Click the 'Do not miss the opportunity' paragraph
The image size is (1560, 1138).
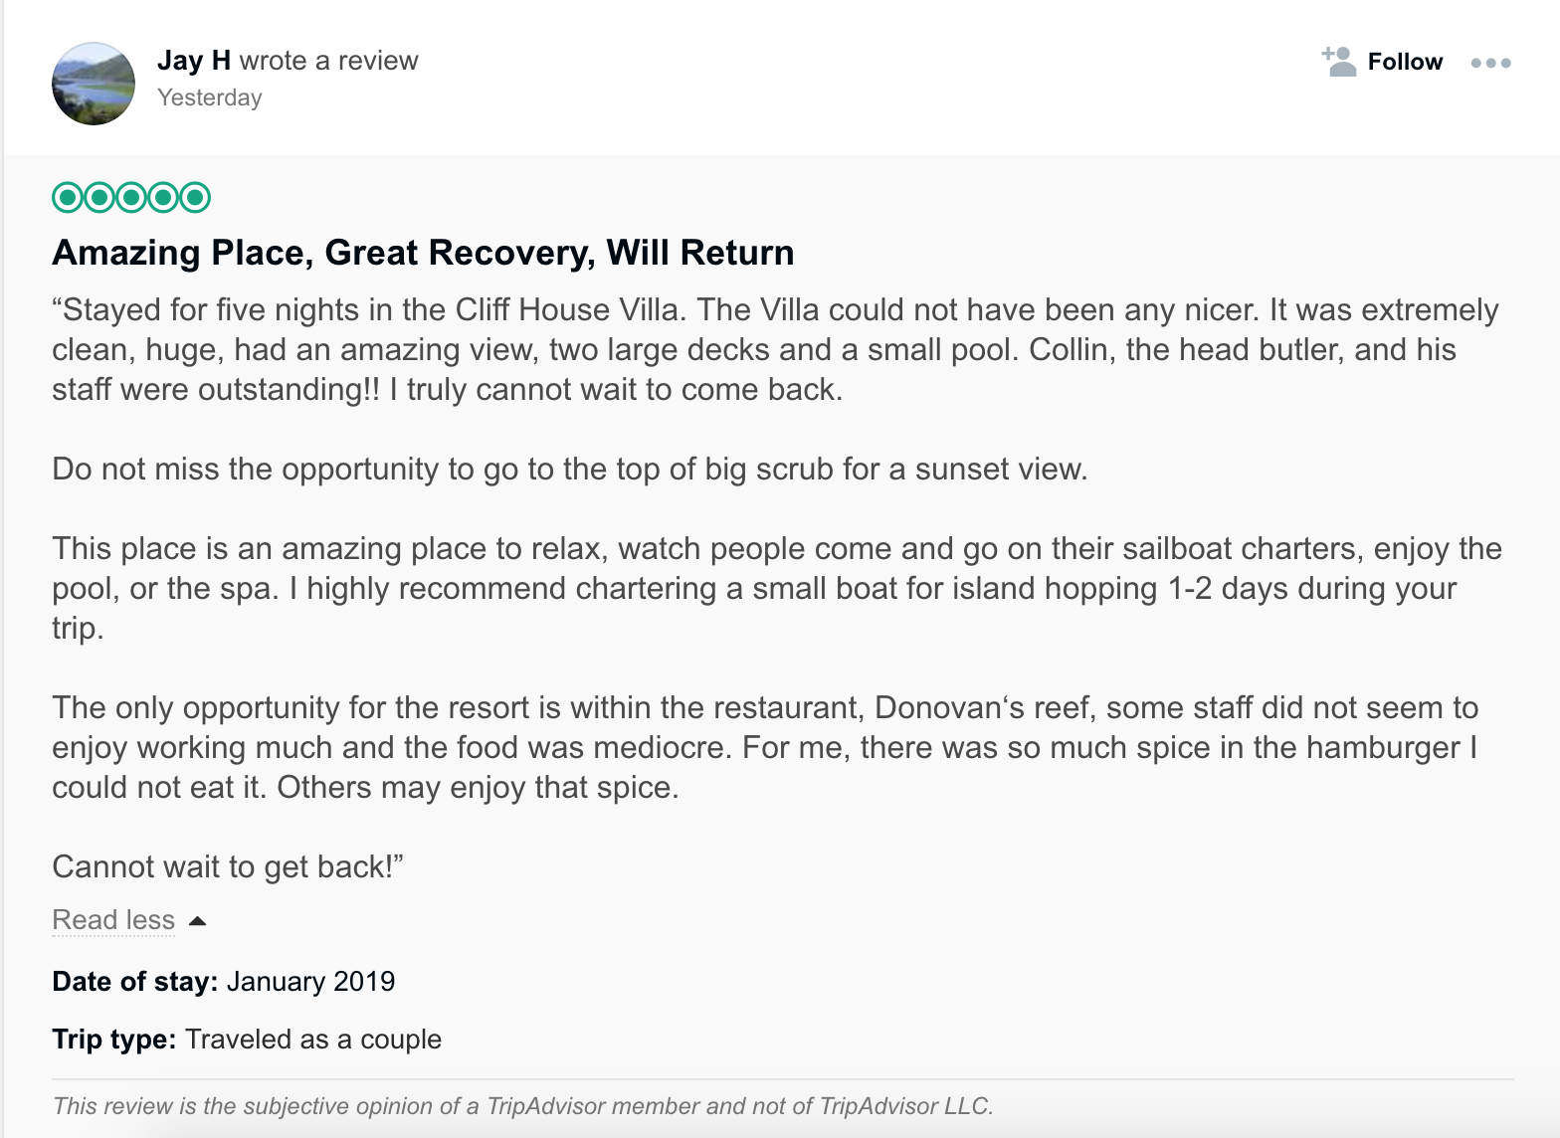(569, 469)
